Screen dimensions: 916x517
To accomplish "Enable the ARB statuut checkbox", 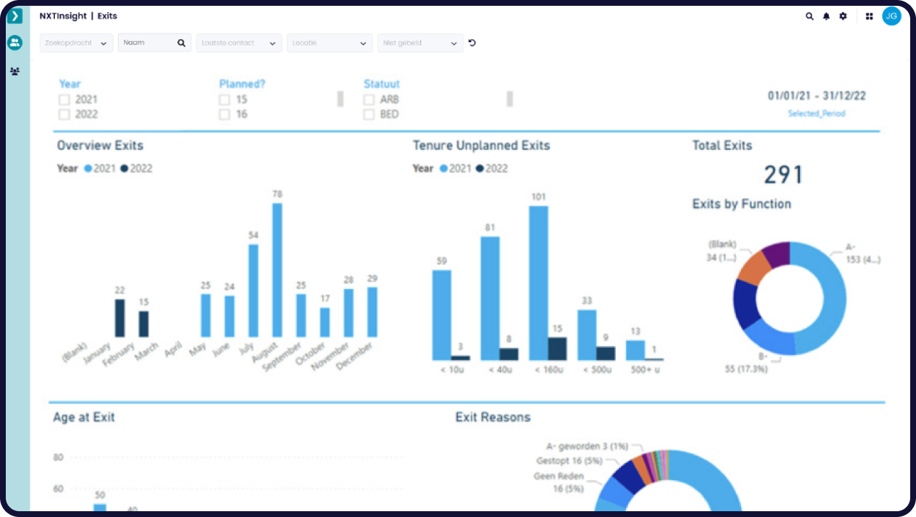I will coord(369,100).
